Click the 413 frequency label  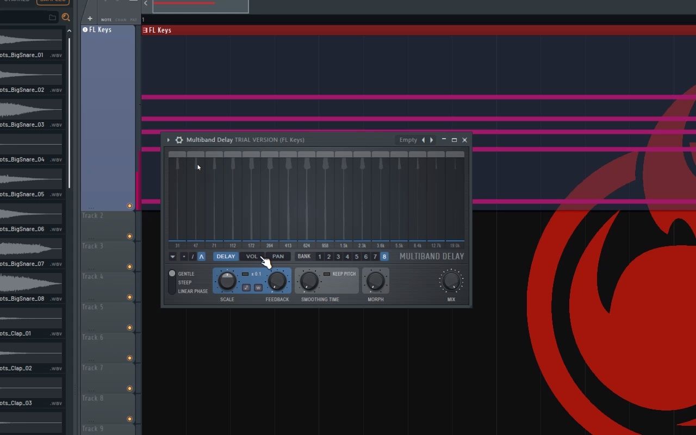point(288,246)
